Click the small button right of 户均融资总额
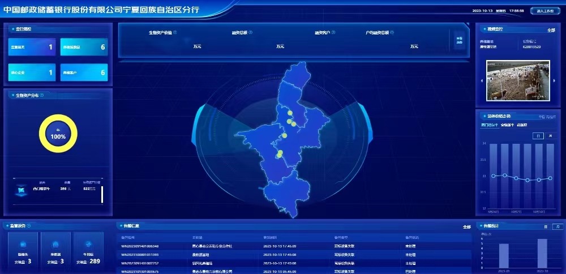 click(459, 40)
